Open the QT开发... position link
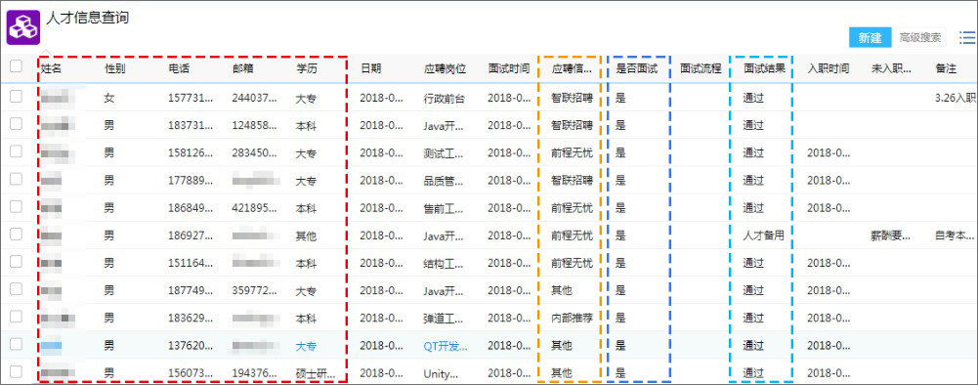 pyautogui.click(x=446, y=346)
